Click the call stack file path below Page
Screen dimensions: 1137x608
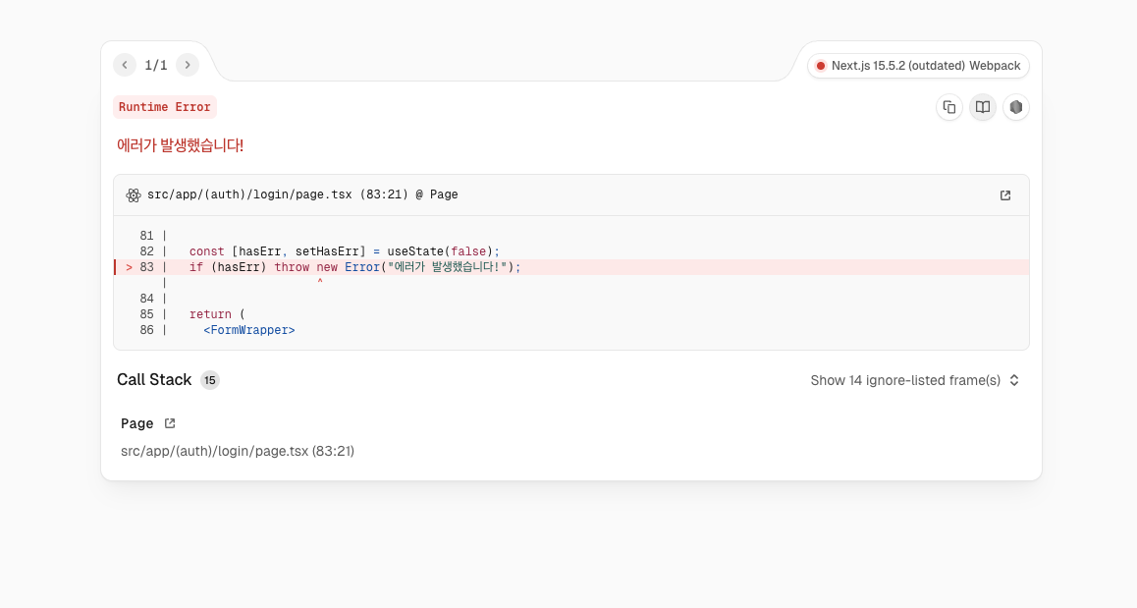tap(237, 451)
